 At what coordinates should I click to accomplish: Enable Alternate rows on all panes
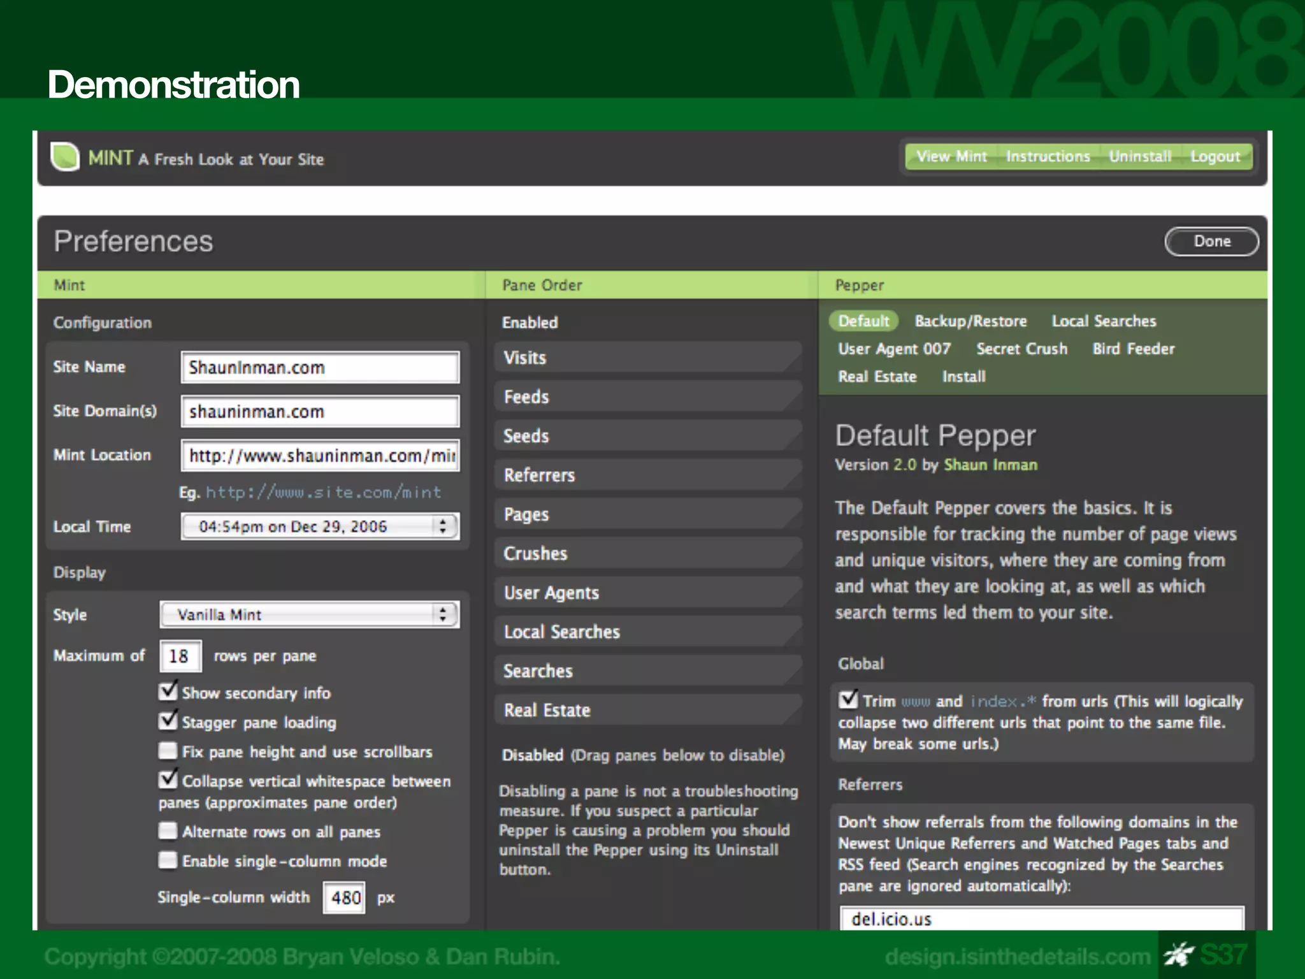(168, 830)
